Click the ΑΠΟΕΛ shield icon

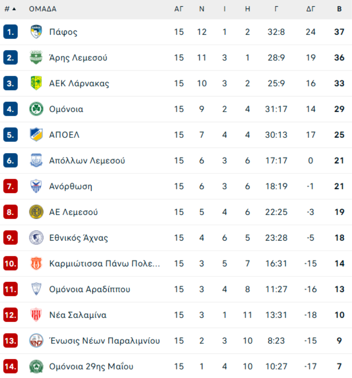point(36,134)
